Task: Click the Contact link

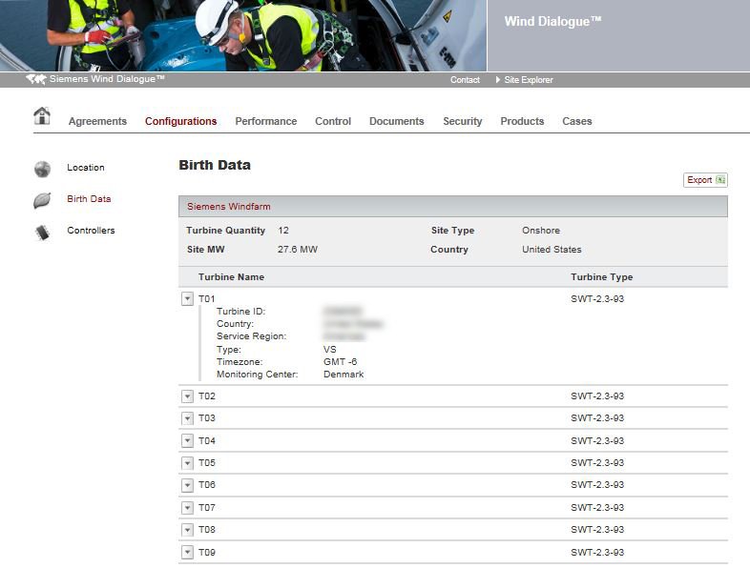Action: [465, 80]
